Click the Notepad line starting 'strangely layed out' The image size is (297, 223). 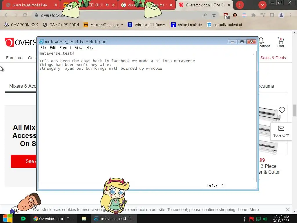tap(101, 69)
